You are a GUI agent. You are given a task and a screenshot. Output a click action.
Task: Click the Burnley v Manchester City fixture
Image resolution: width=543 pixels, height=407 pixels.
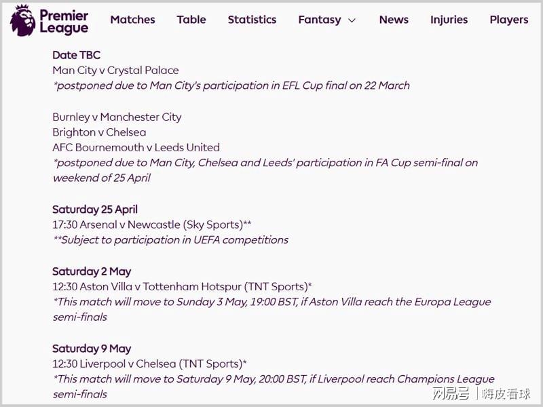click(x=117, y=117)
